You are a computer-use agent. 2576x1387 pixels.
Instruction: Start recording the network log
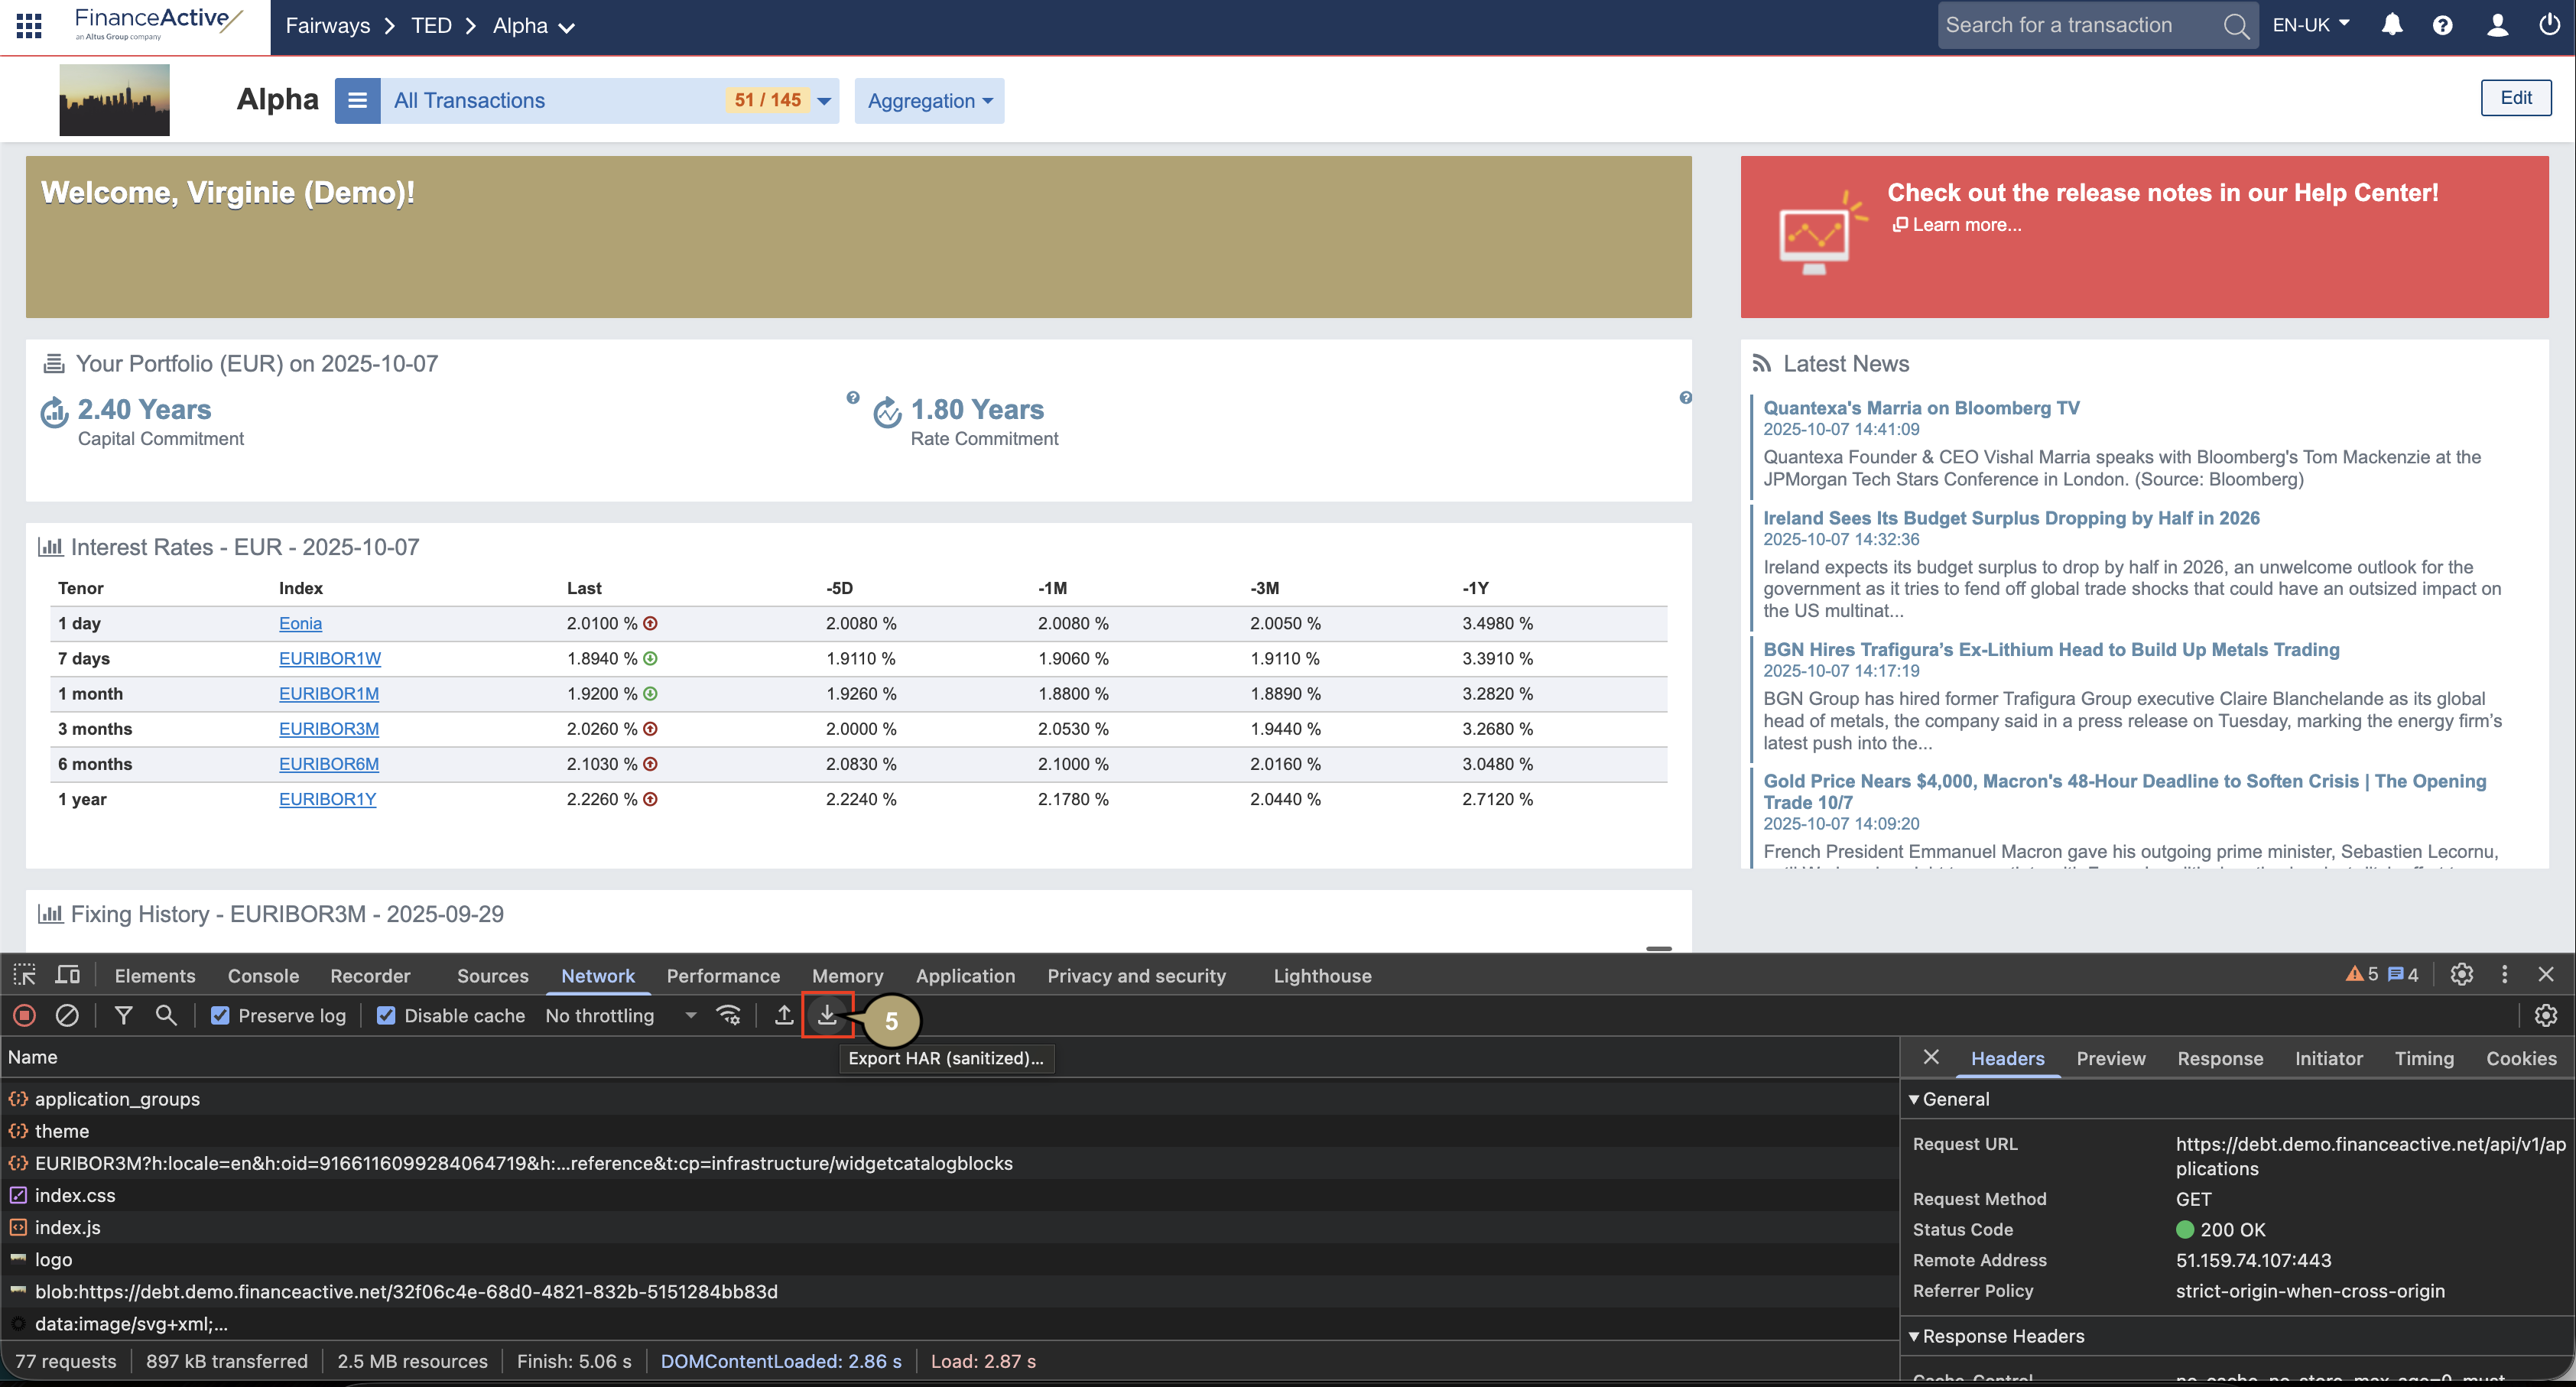[x=24, y=1015]
